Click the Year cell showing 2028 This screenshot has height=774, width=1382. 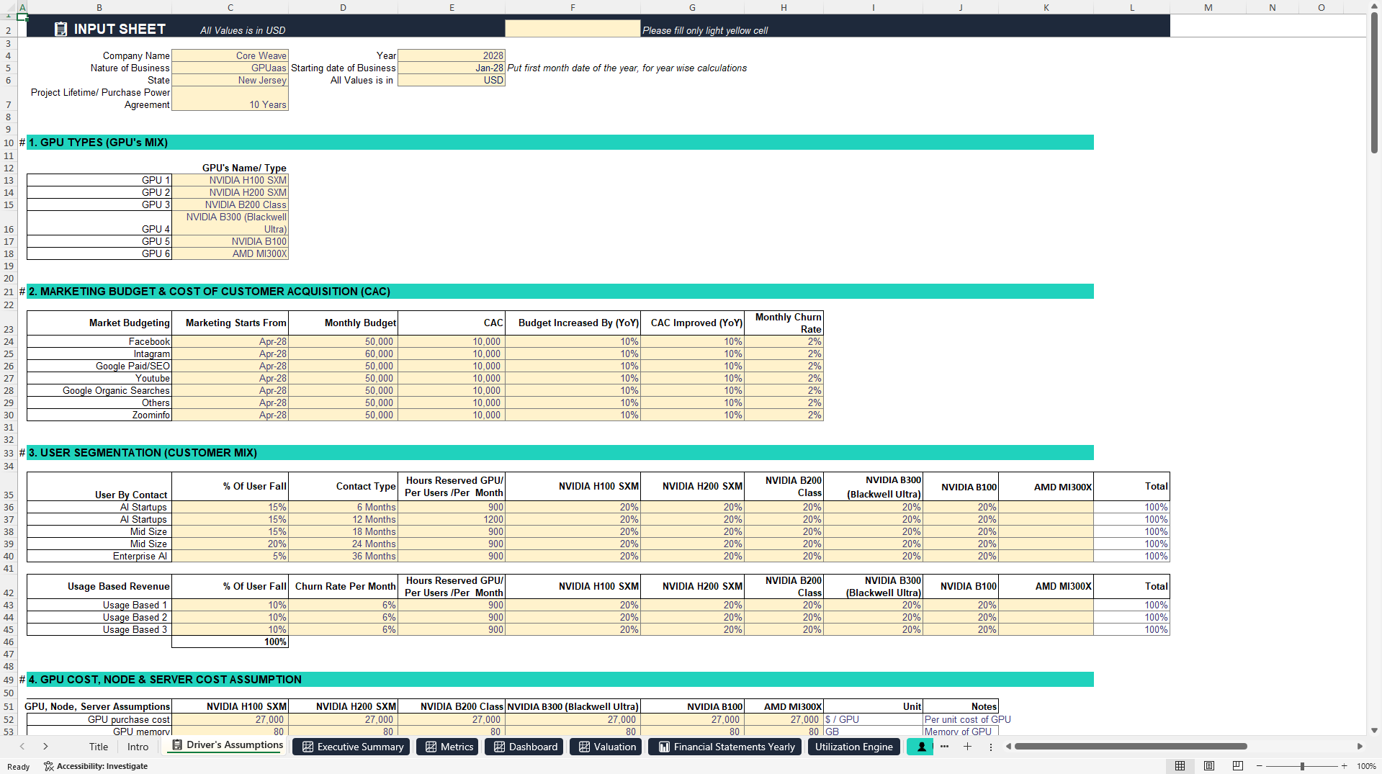[452, 55]
